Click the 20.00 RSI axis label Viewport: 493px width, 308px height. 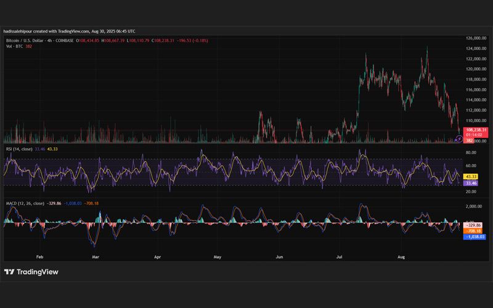pyautogui.click(x=471, y=192)
